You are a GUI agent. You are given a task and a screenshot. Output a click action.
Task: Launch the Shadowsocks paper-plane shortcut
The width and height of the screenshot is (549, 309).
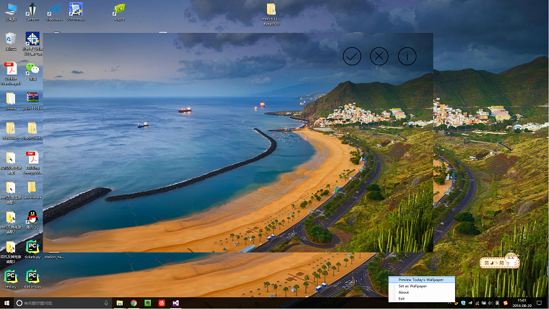pyautogui.click(x=54, y=12)
